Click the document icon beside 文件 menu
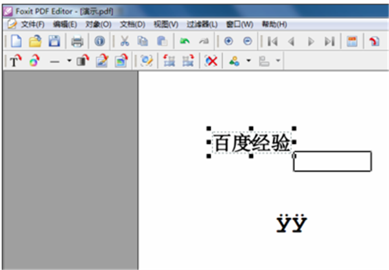 click(12, 24)
